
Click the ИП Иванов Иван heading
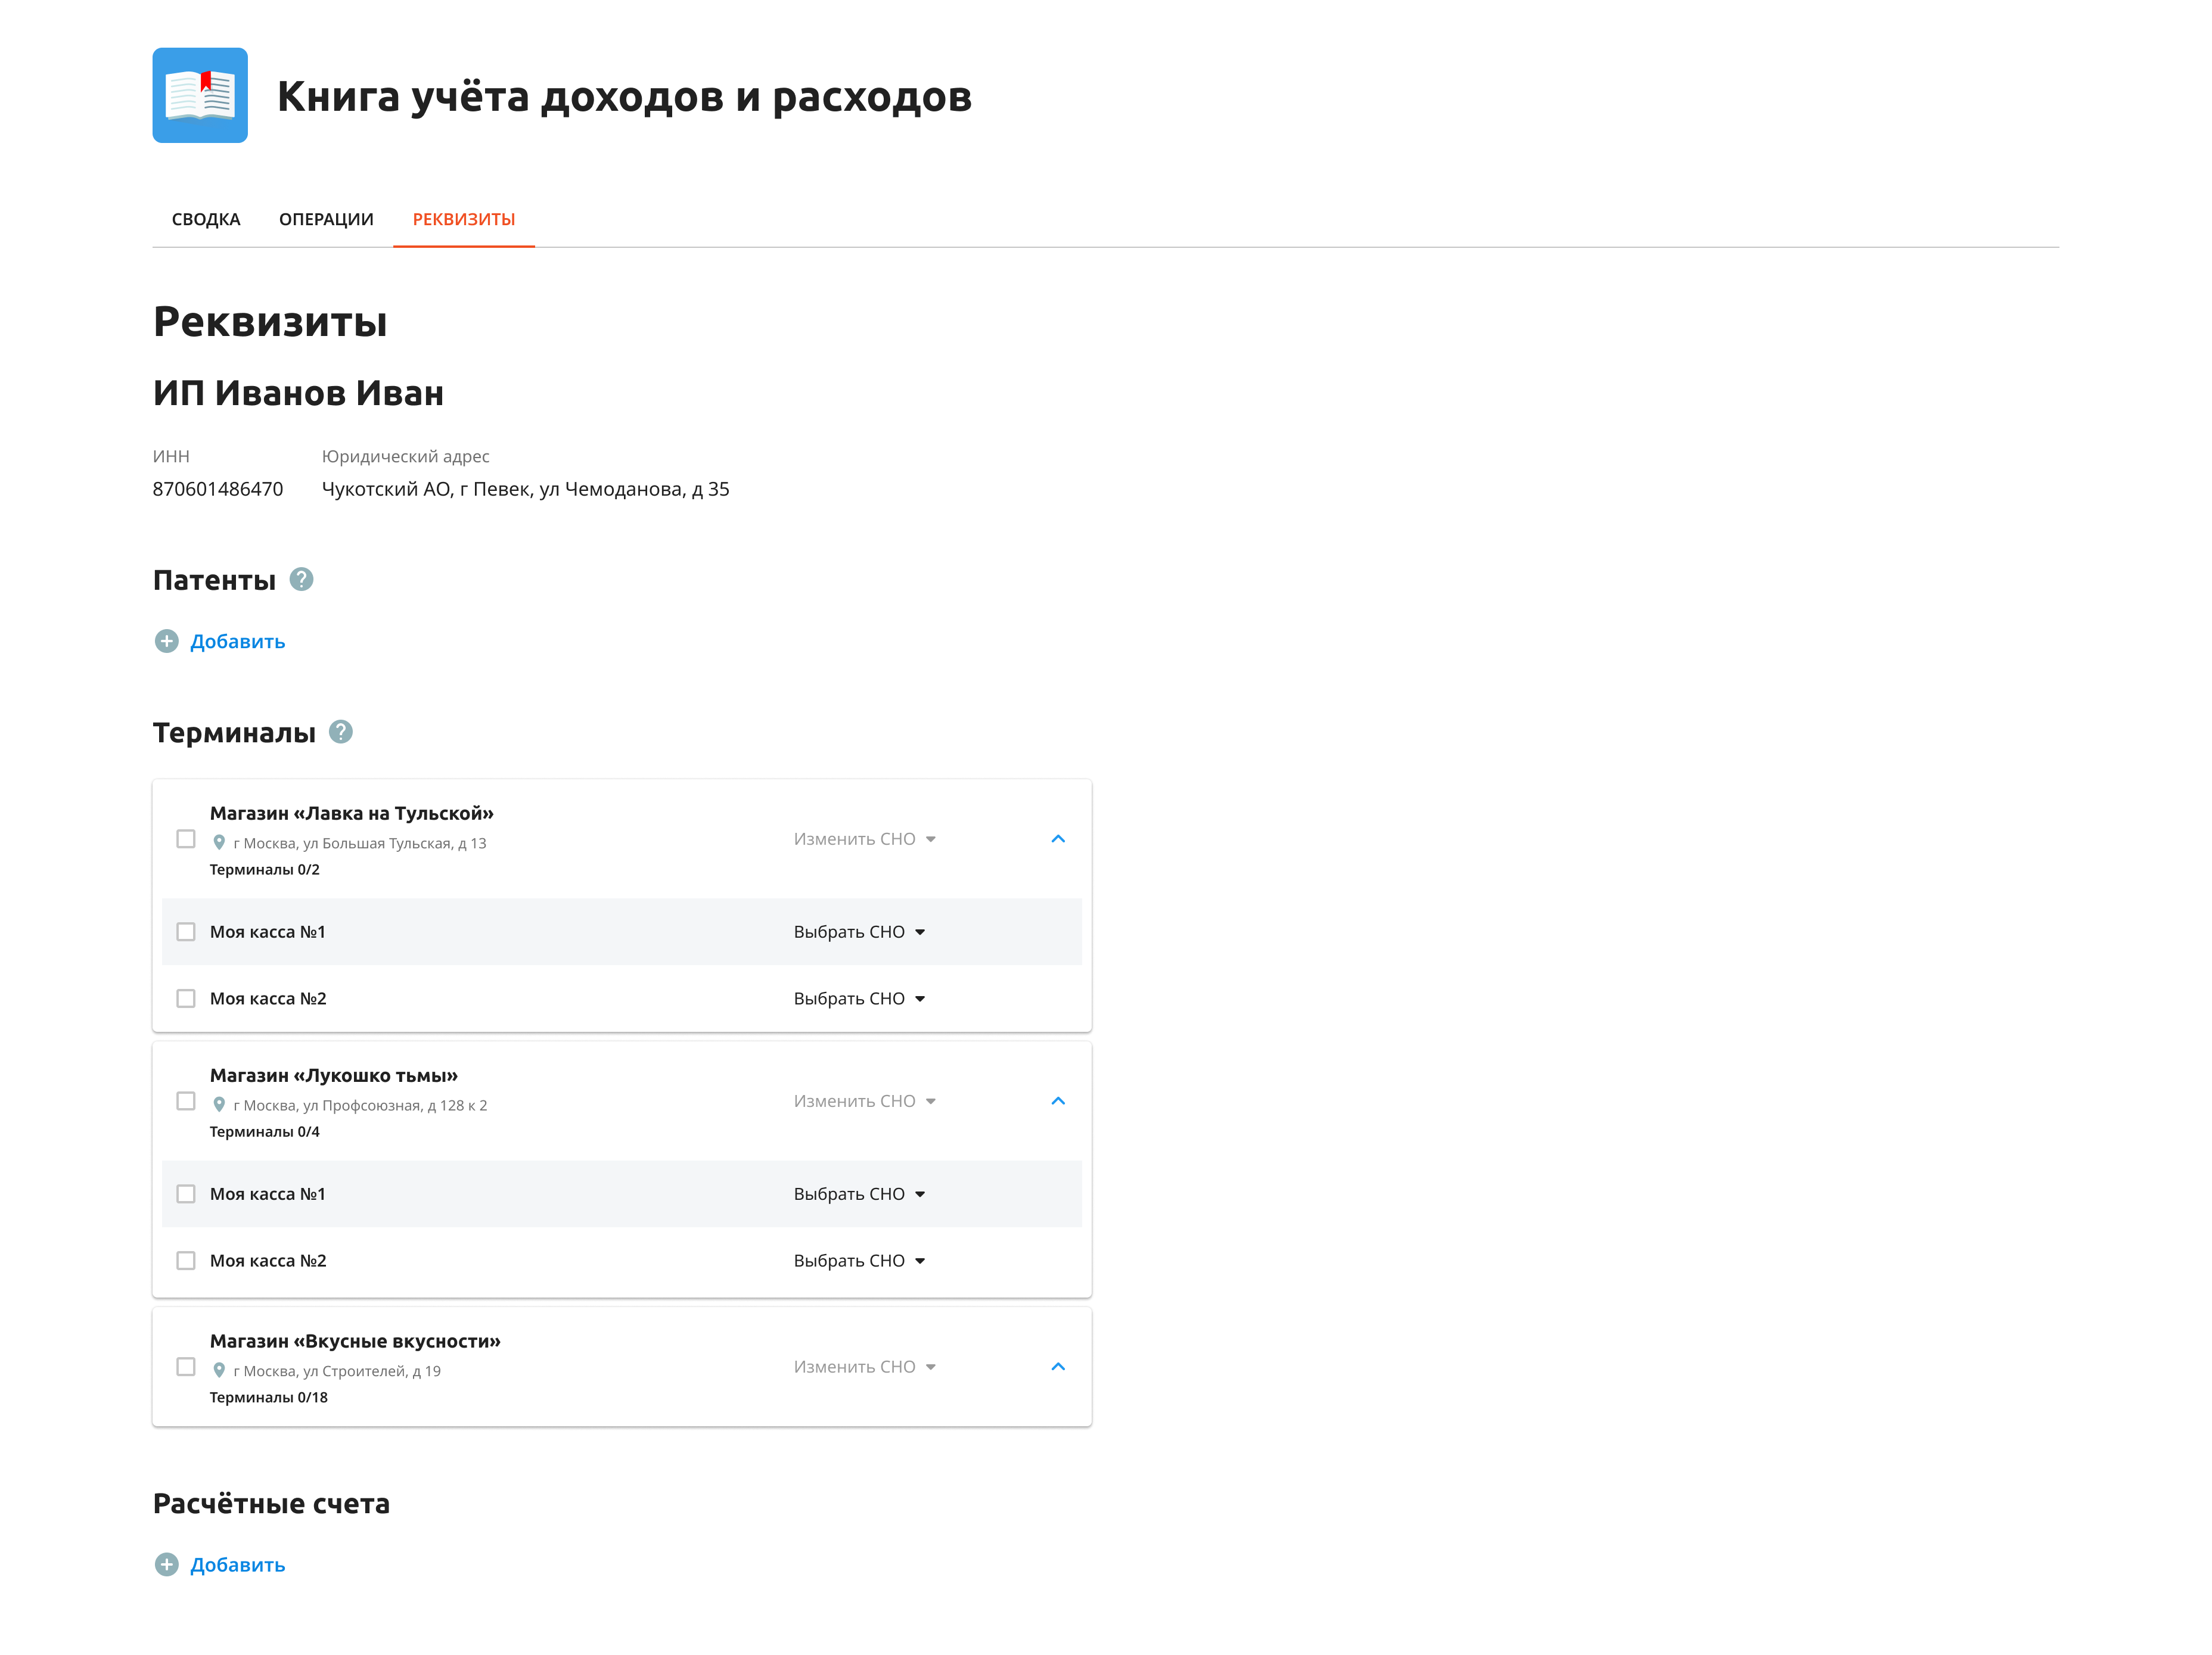(298, 393)
